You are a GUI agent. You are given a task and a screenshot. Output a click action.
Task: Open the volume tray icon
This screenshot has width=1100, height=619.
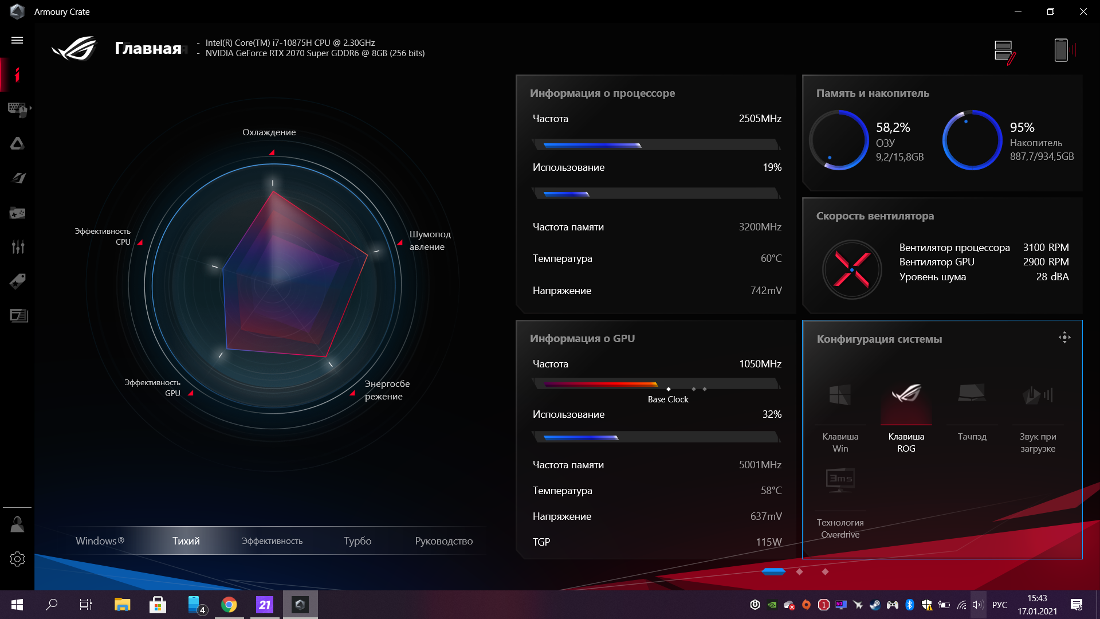point(978,605)
